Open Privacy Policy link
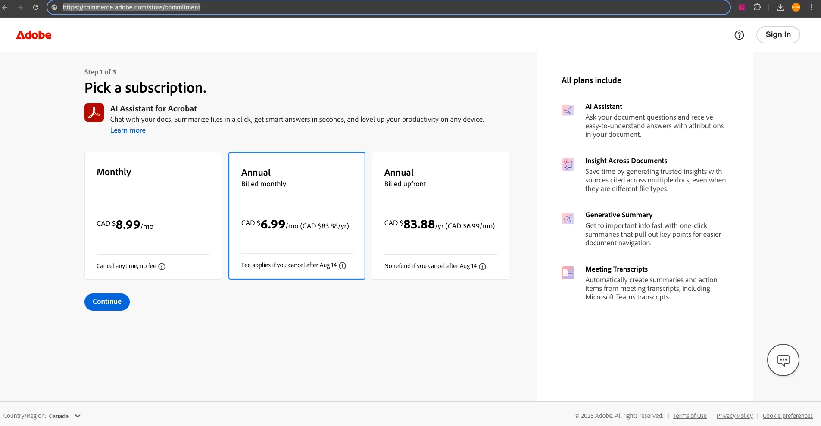821x426 pixels. [x=734, y=416]
